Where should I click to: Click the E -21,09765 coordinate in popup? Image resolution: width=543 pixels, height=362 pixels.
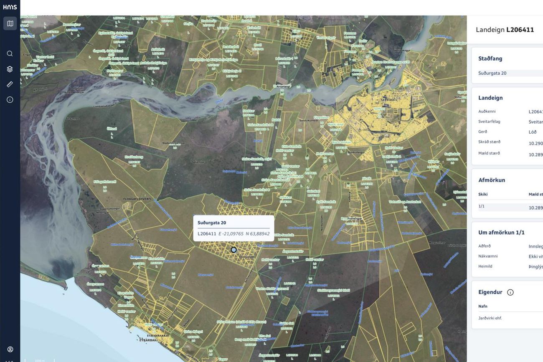point(231,234)
